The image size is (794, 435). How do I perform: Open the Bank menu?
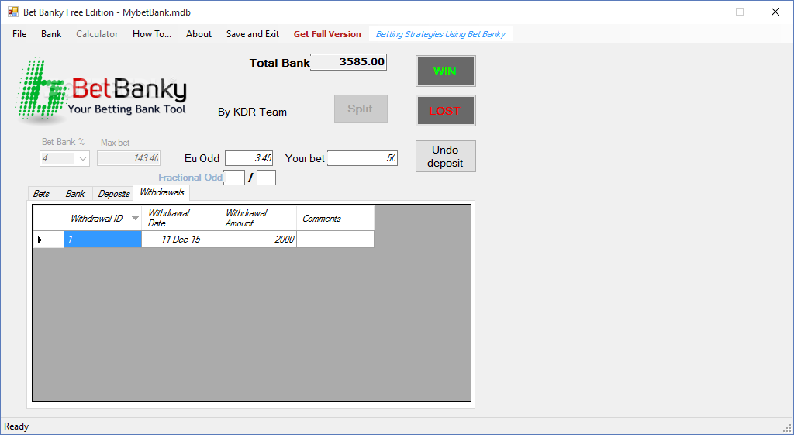[51, 34]
